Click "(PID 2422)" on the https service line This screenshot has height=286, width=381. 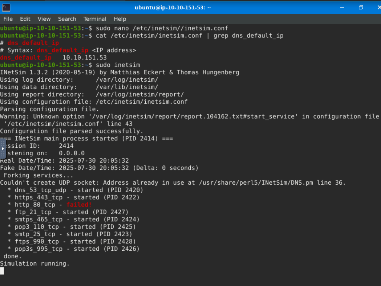[x=122, y=197]
